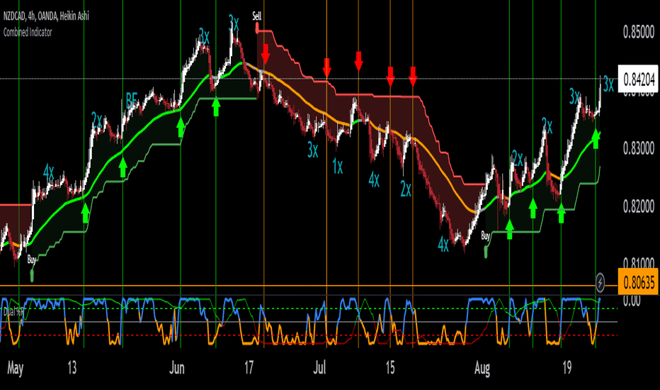Select the May label on the time axis
This screenshot has width=660, height=390.
point(15,369)
